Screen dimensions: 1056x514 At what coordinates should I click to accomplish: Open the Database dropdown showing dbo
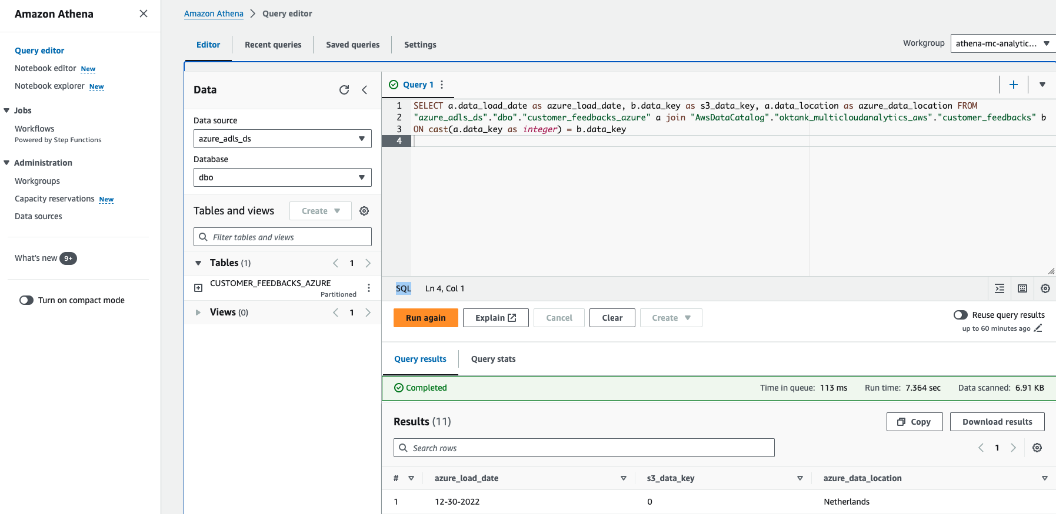pos(282,177)
